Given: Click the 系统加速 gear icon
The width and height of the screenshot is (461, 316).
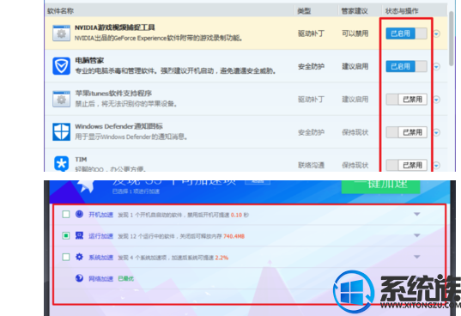Looking at the screenshot, I should point(79,257).
